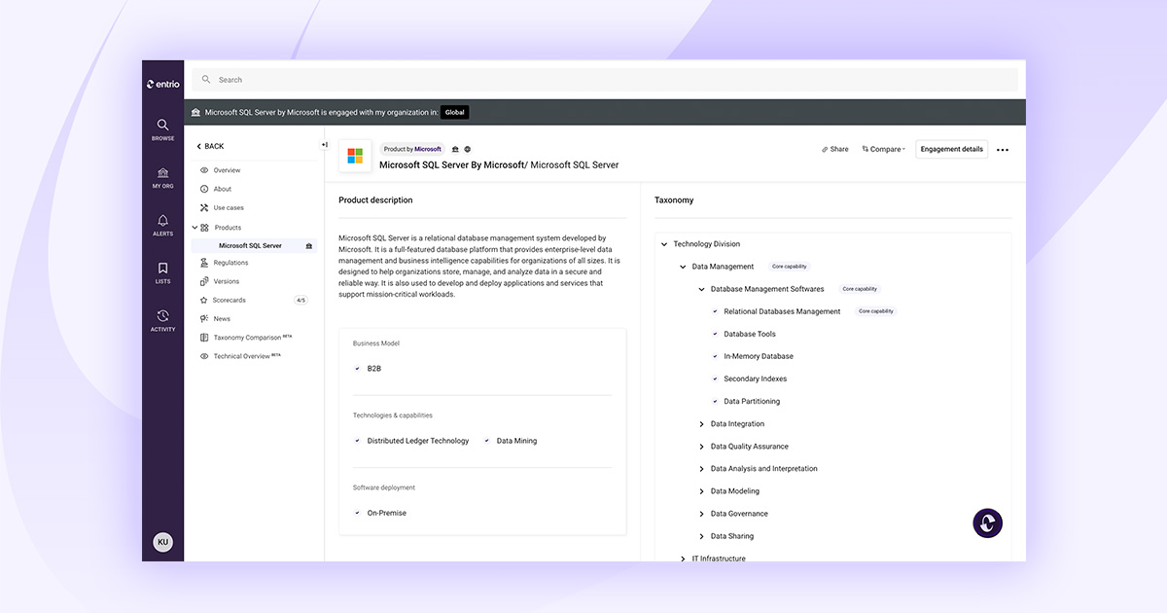Viewport: 1167px width, 613px height.
Task: Open the Compare dropdown
Action: tap(884, 149)
